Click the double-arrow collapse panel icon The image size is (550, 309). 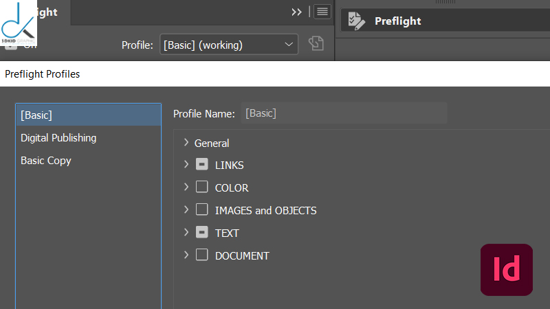tap(296, 12)
